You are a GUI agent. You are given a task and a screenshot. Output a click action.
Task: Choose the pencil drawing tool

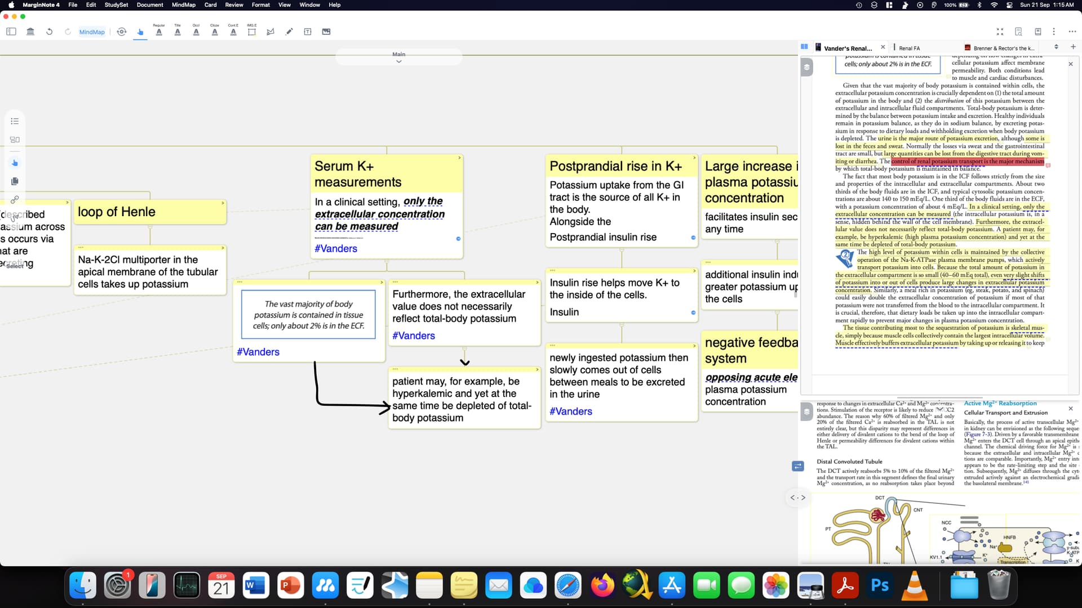[x=289, y=32]
